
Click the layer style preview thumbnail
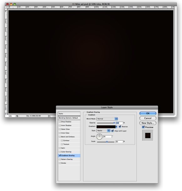coord(148,135)
